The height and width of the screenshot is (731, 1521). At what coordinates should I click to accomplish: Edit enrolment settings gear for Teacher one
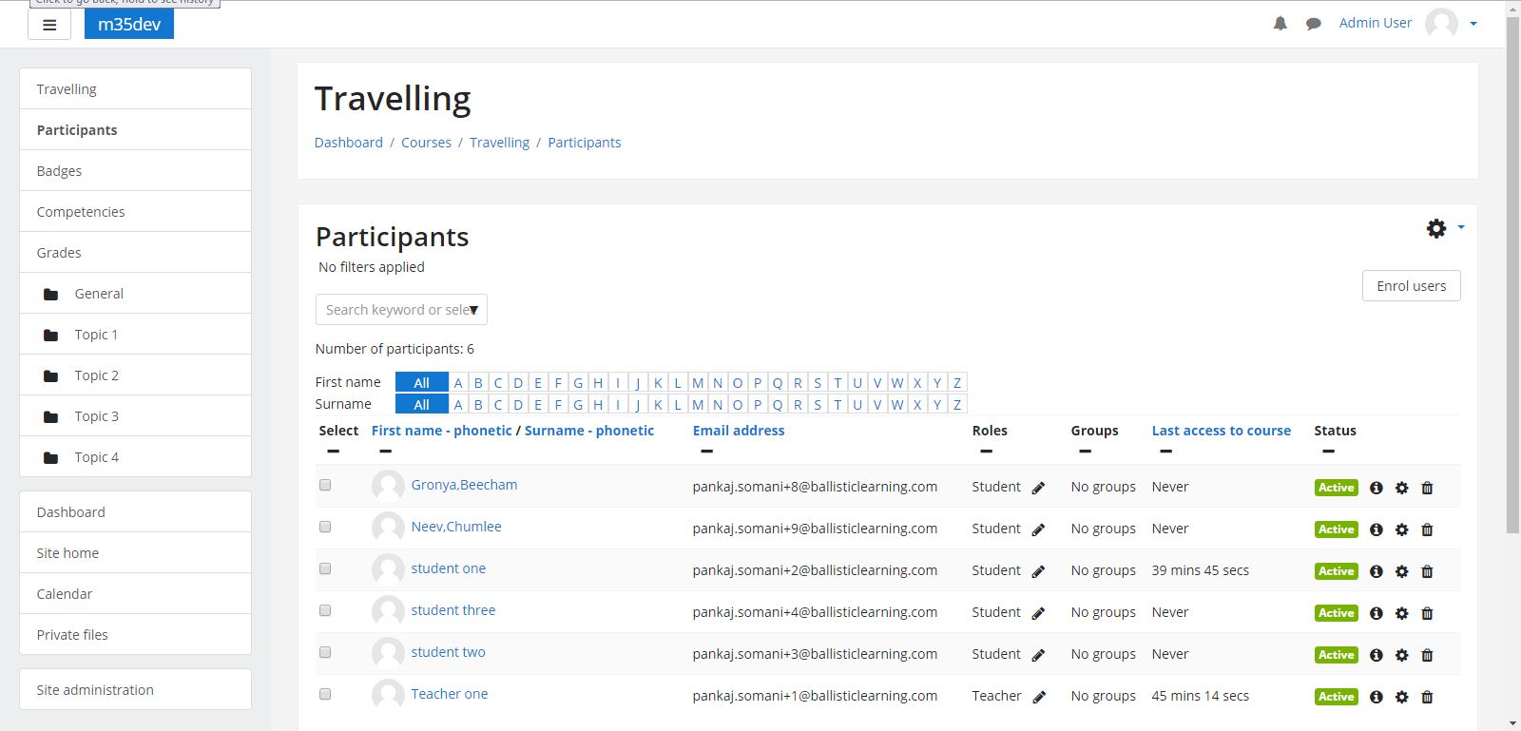click(1401, 697)
